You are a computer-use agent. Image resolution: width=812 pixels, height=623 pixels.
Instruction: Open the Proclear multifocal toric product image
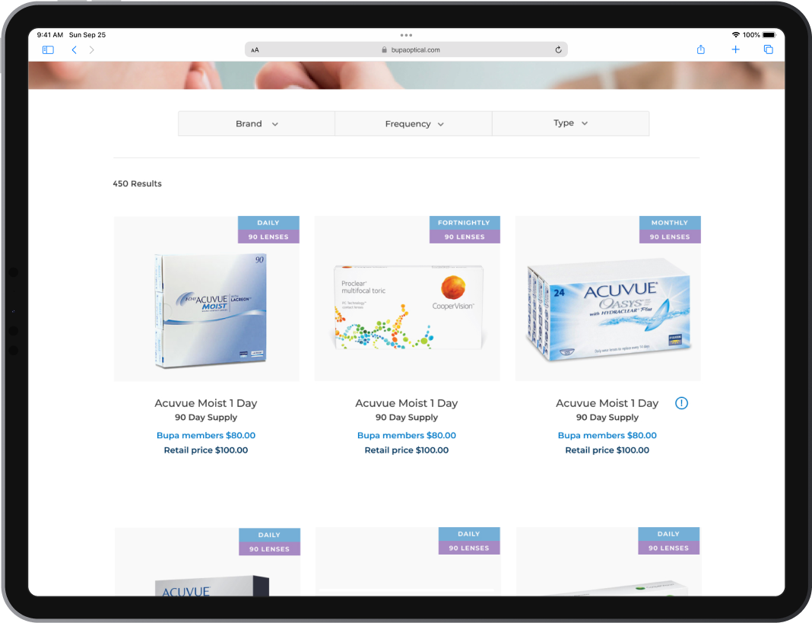[408, 307]
